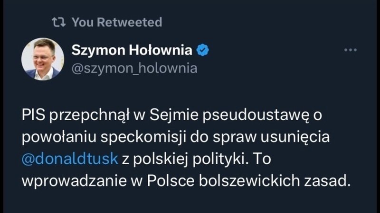Image resolution: width=380 pixels, height=213 pixels.
Task: Click the word "PIS" in the tweet
Action: [33, 115]
